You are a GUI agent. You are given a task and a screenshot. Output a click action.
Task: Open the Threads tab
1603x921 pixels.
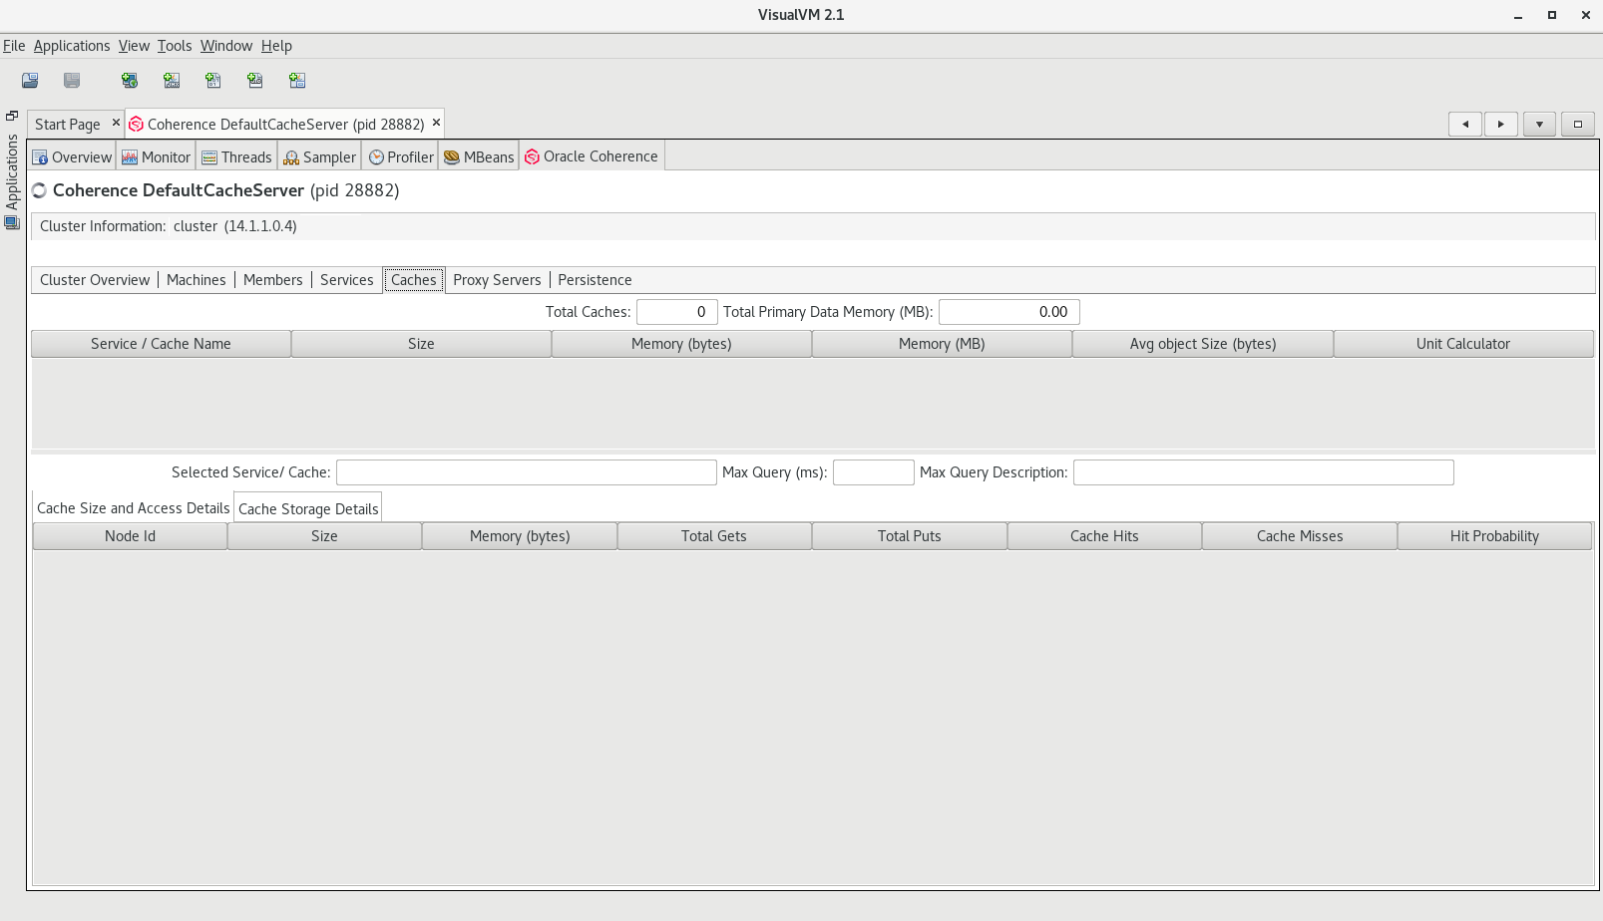point(237,156)
